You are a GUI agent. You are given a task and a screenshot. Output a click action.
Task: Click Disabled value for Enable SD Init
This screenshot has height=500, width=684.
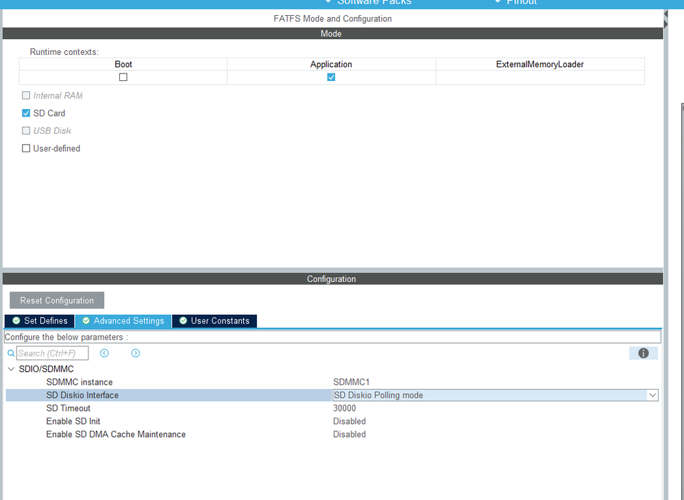point(350,421)
